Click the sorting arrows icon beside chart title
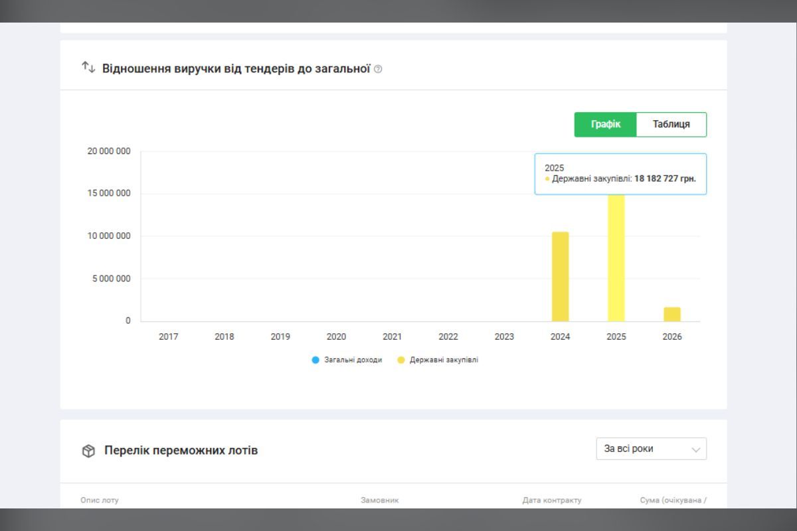This screenshot has width=797, height=531. (88, 66)
